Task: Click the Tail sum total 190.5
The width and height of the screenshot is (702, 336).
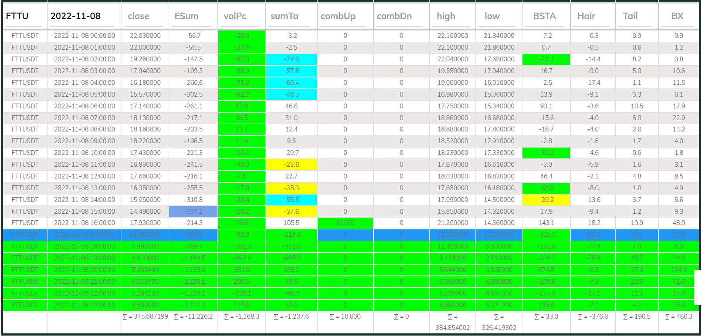Action: coord(637,316)
